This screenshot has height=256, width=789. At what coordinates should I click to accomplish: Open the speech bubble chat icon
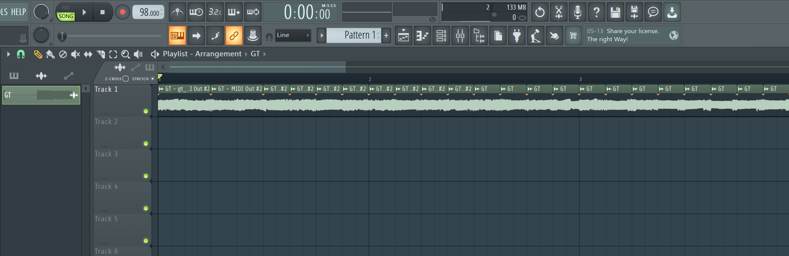point(653,12)
